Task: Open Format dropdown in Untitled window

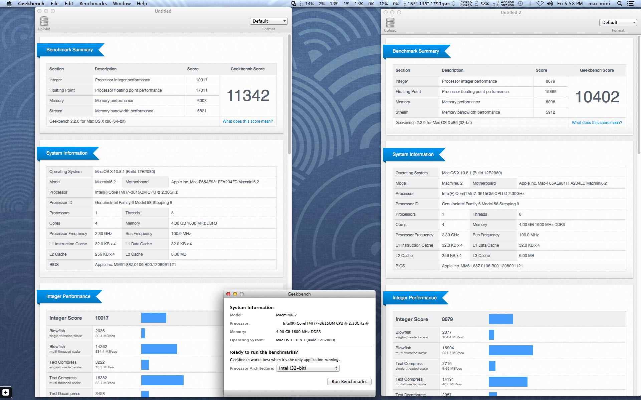Action: click(268, 21)
